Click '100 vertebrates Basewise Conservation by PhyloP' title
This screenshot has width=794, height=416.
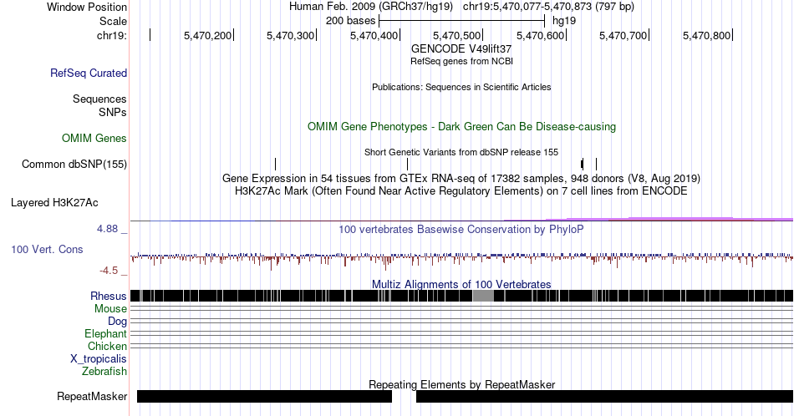pyautogui.click(x=461, y=229)
